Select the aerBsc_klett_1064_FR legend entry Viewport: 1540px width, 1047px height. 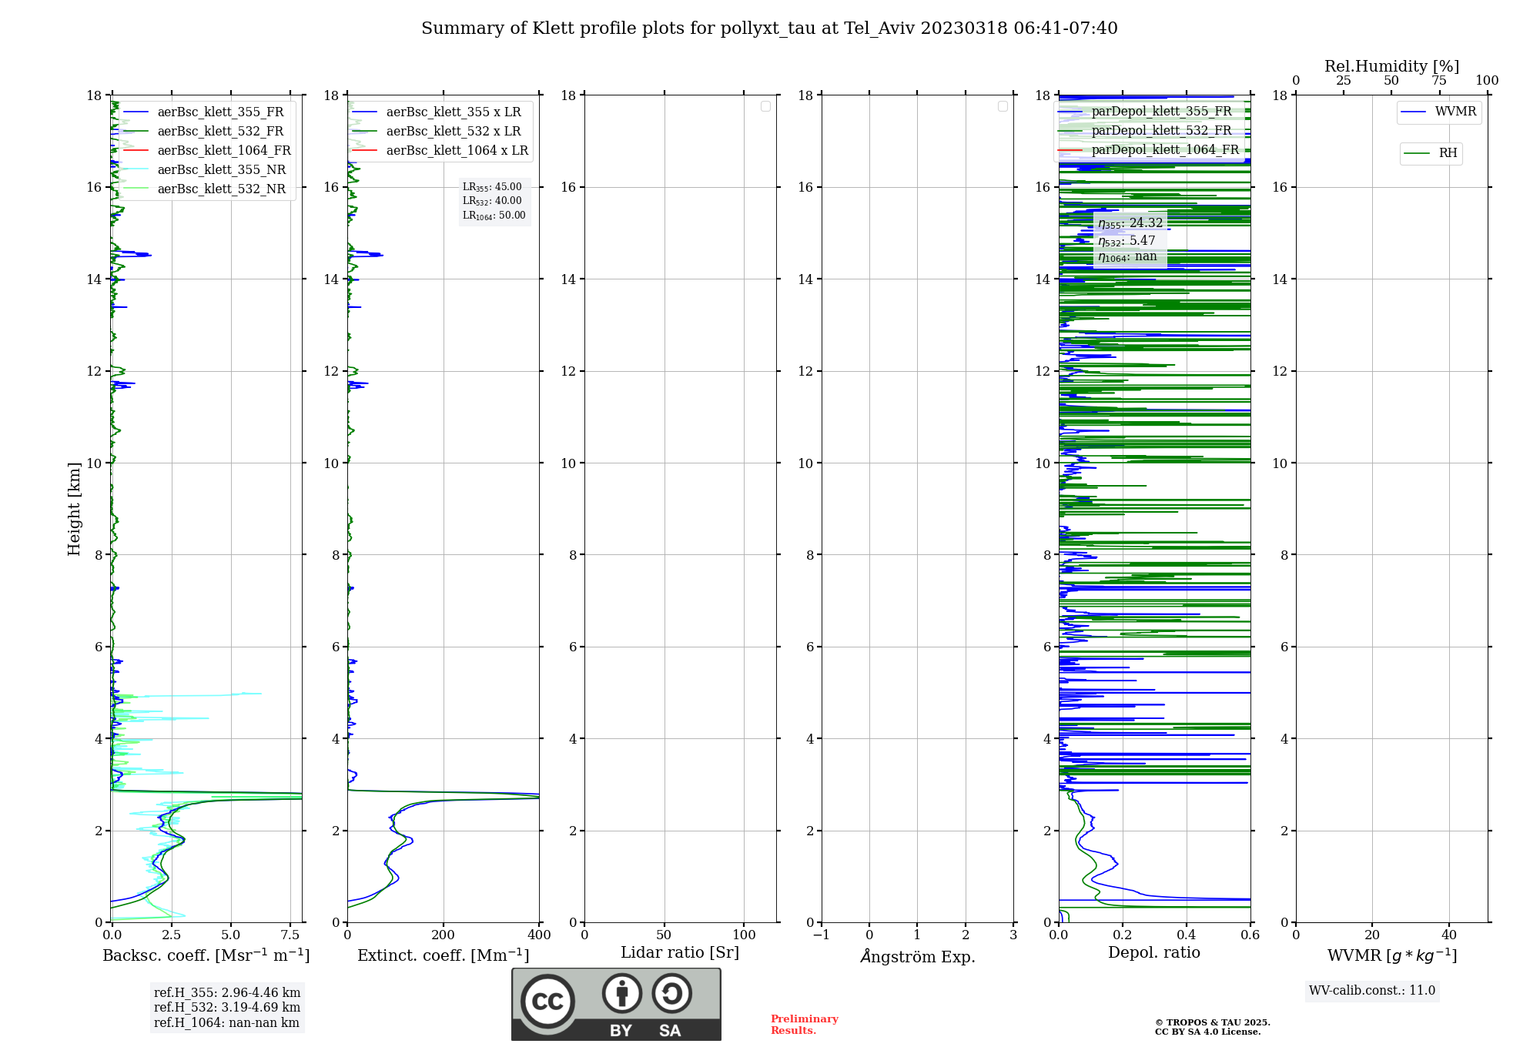pos(206,151)
